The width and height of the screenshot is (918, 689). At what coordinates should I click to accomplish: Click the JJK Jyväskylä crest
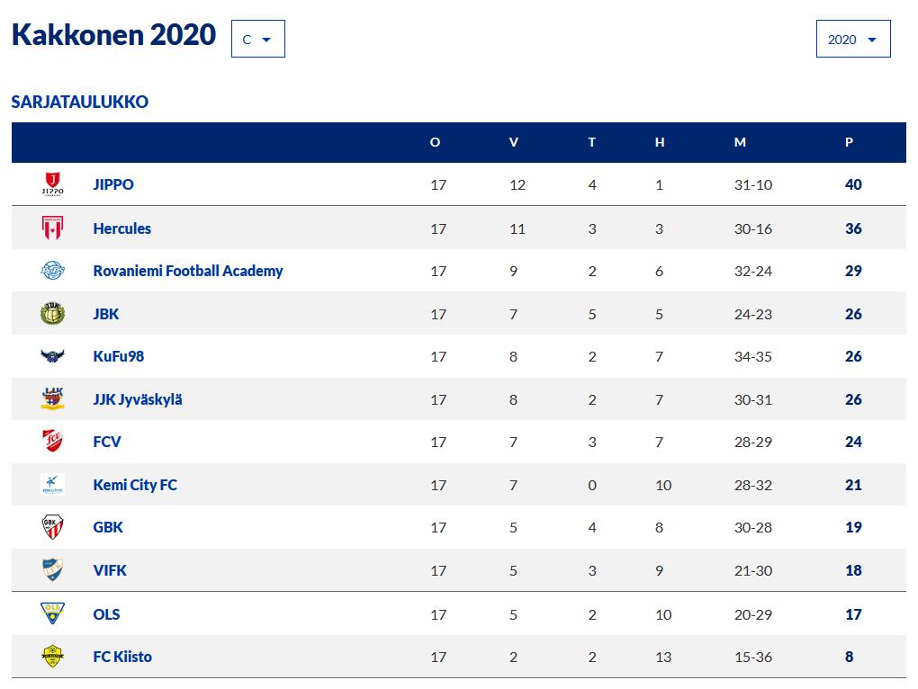coord(53,398)
